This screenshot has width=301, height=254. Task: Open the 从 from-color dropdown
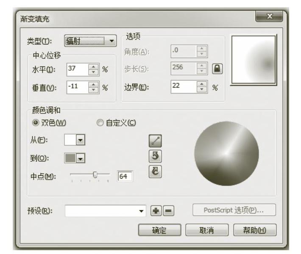point(81,140)
